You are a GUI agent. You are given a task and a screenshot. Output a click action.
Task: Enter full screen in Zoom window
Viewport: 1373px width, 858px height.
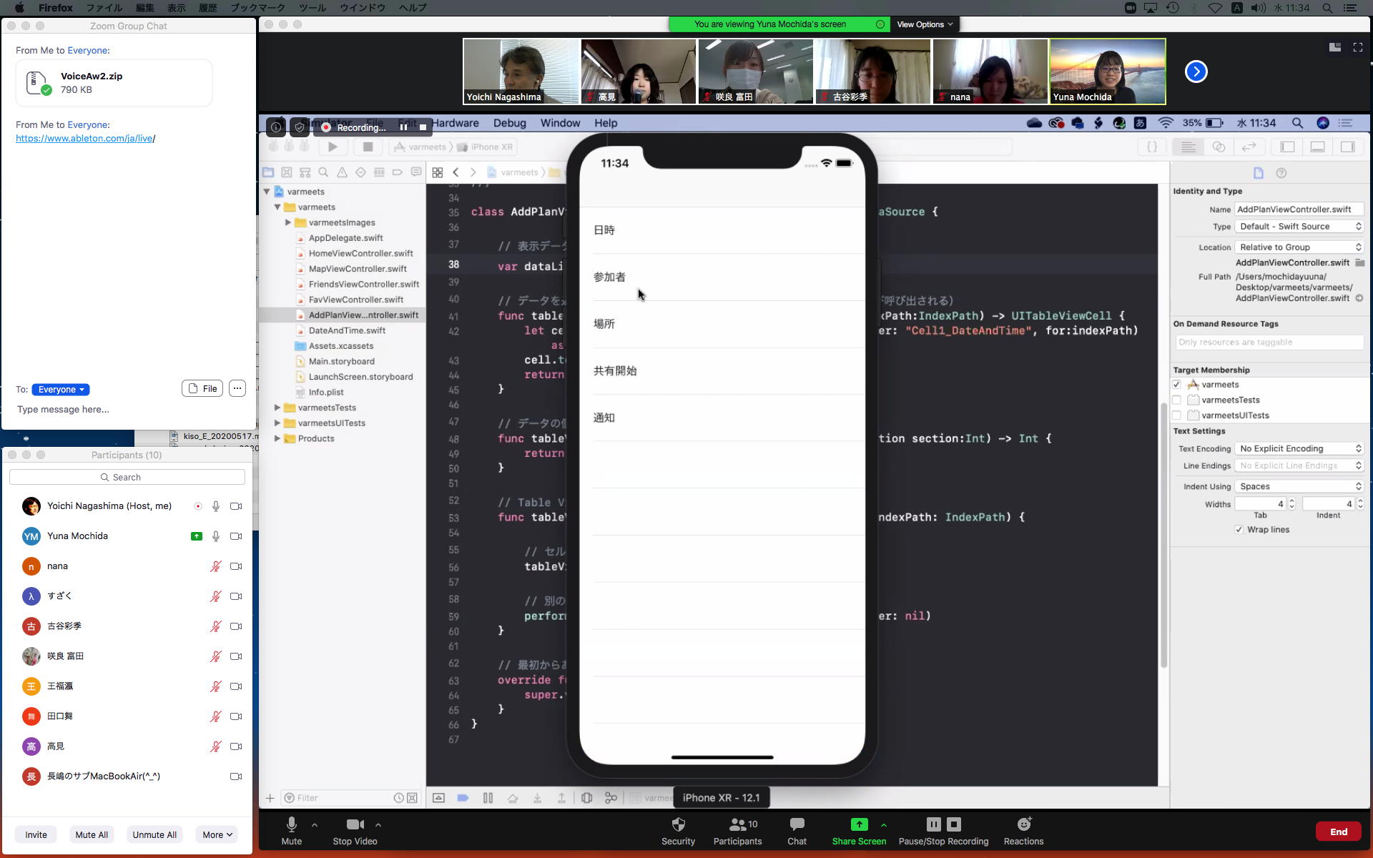[x=1357, y=47]
